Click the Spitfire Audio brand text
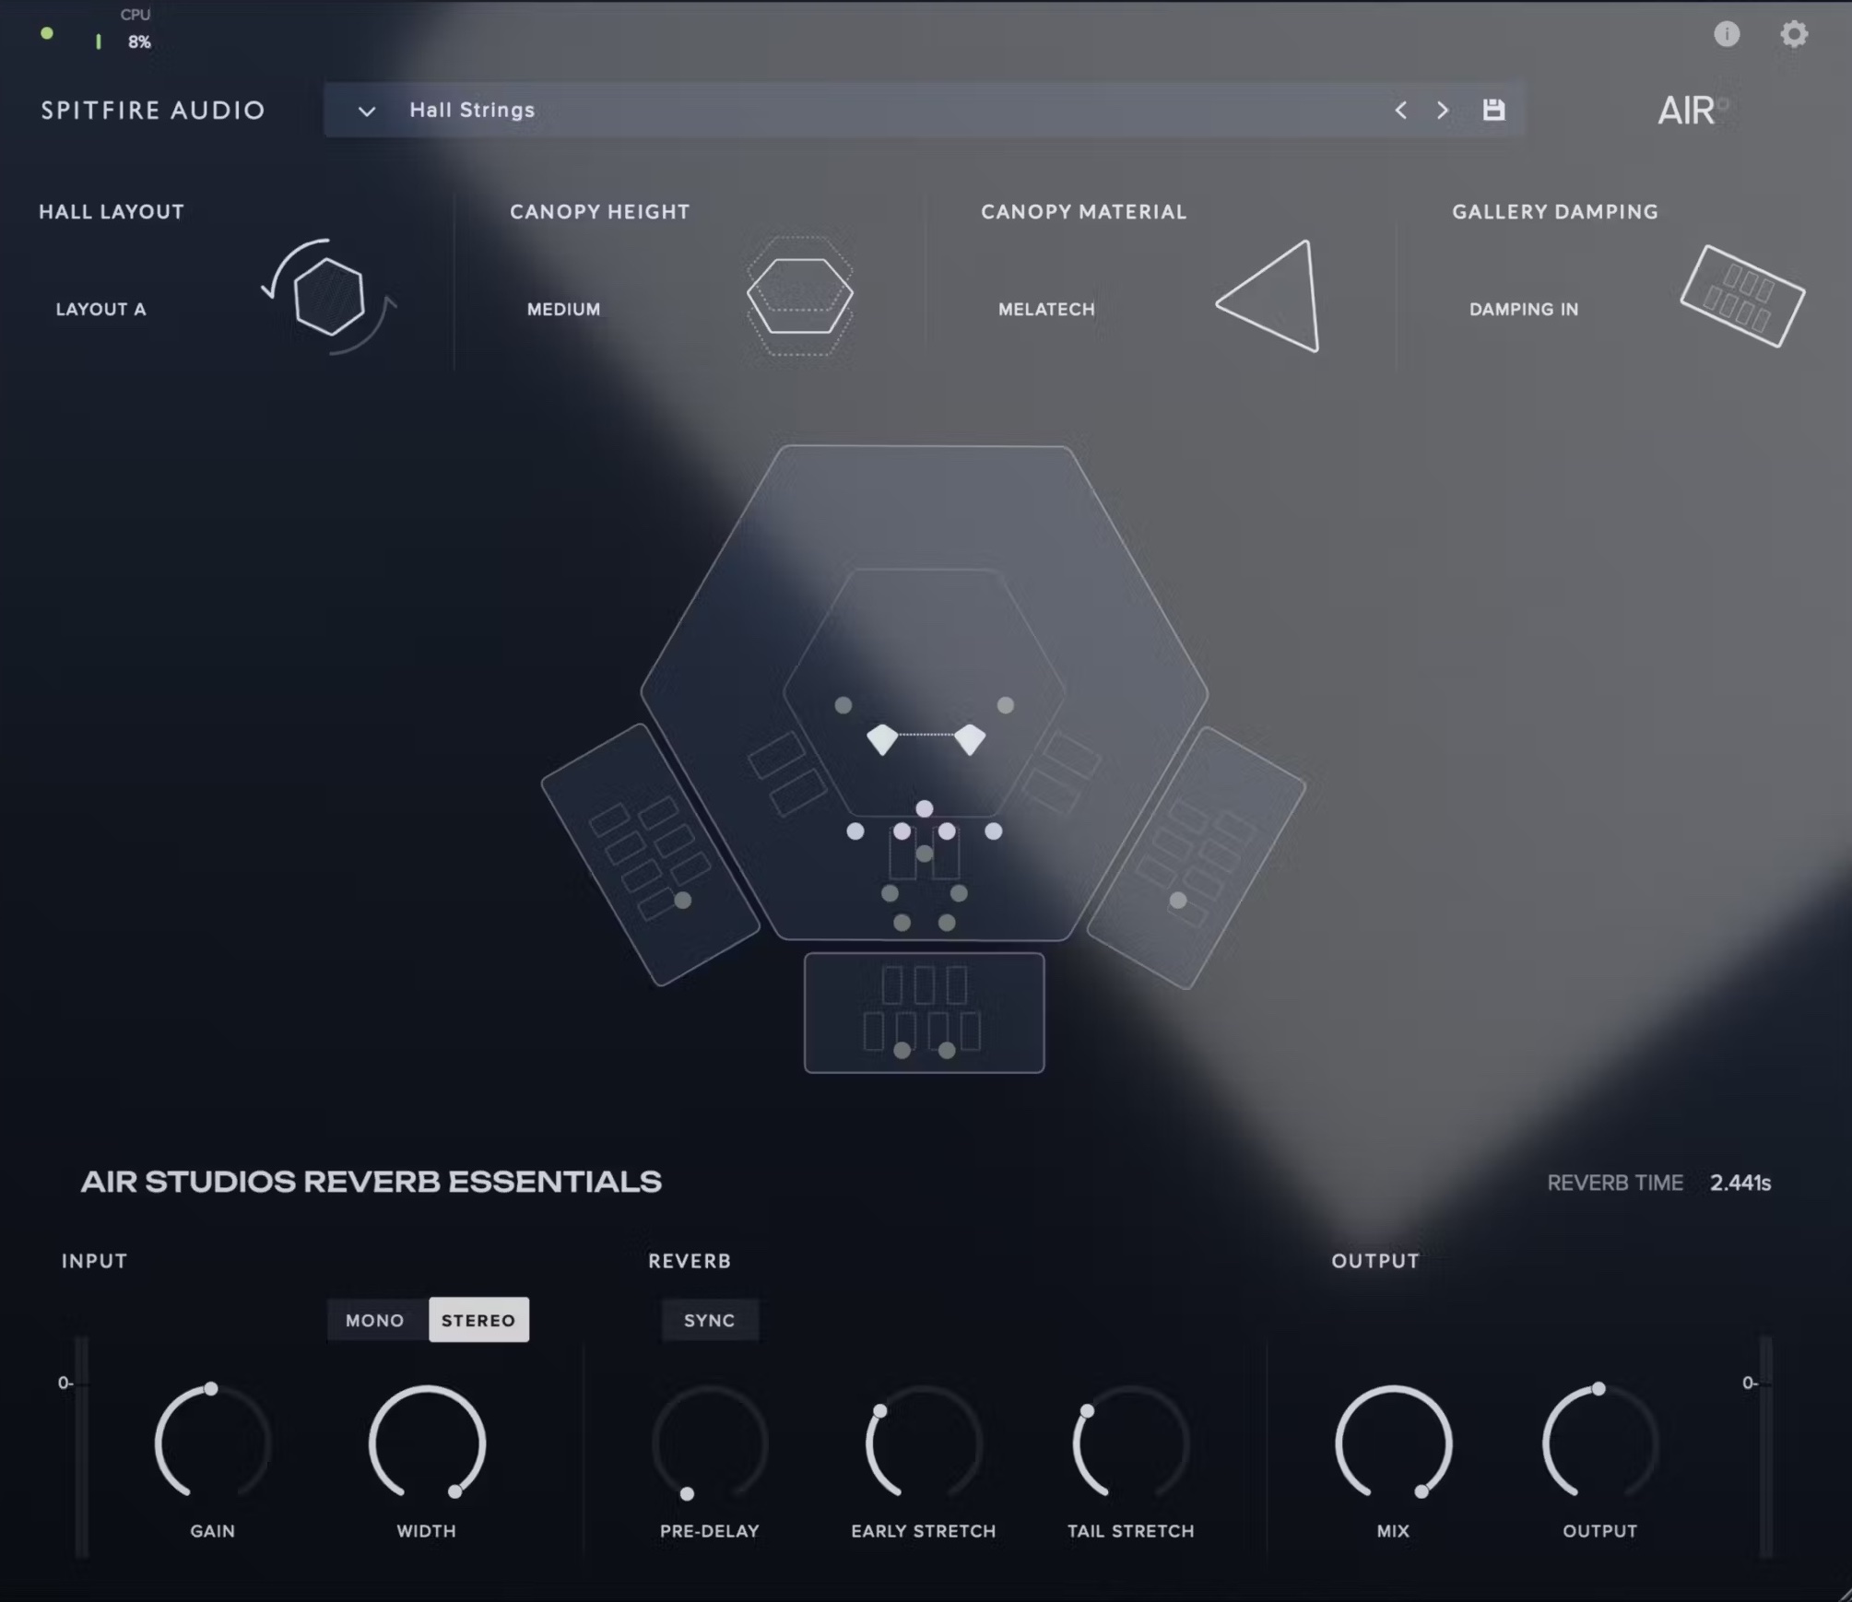 pos(153,111)
